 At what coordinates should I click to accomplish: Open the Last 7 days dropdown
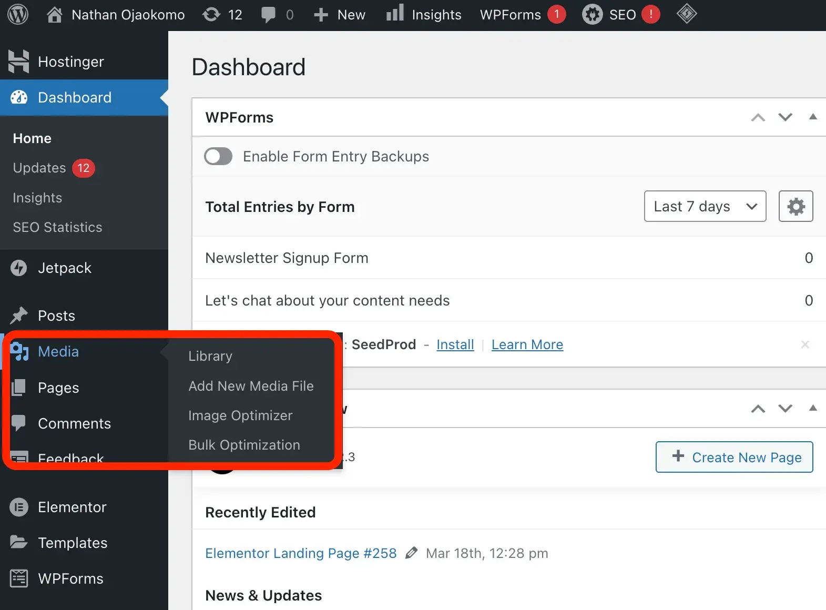coord(705,206)
